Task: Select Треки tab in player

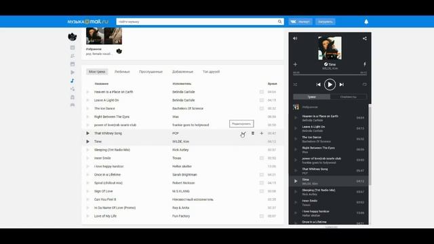Action: [312, 97]
